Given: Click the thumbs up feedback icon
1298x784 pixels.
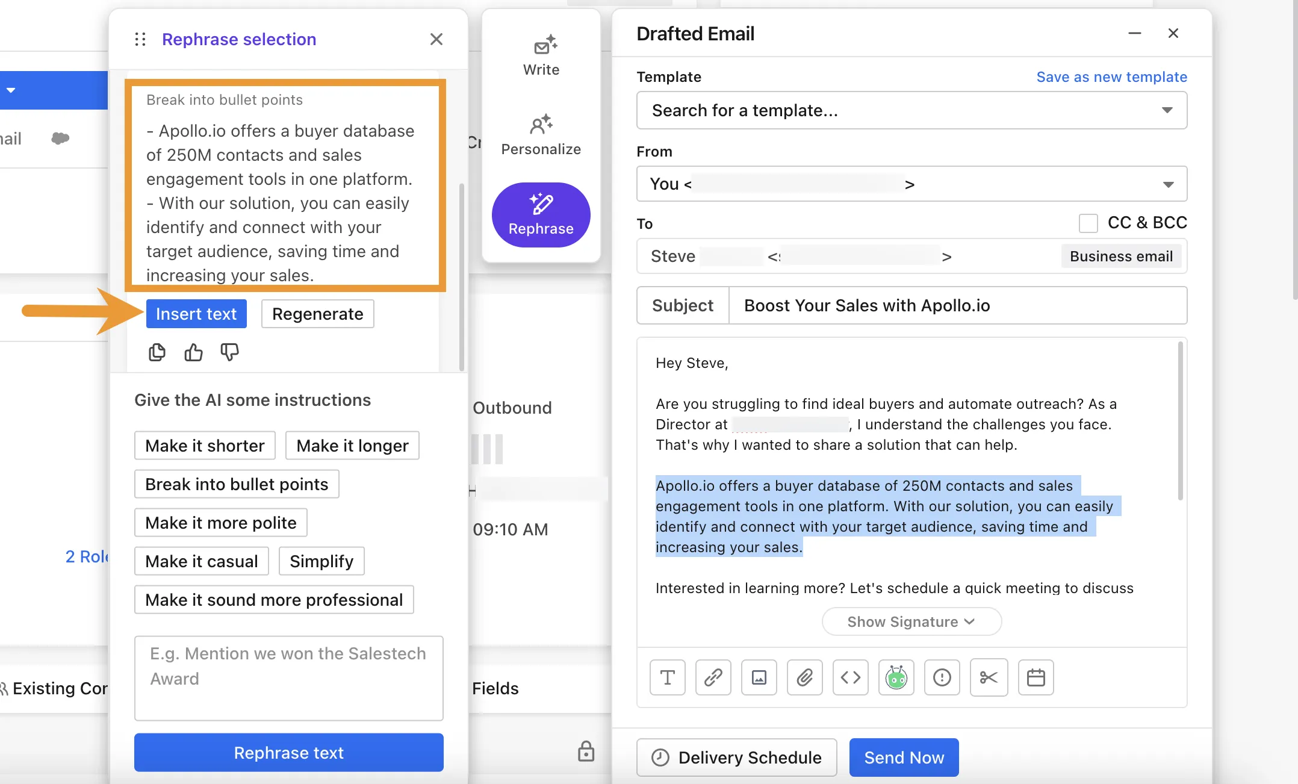Looking at the screenshot, I should [x=193, y=352].
